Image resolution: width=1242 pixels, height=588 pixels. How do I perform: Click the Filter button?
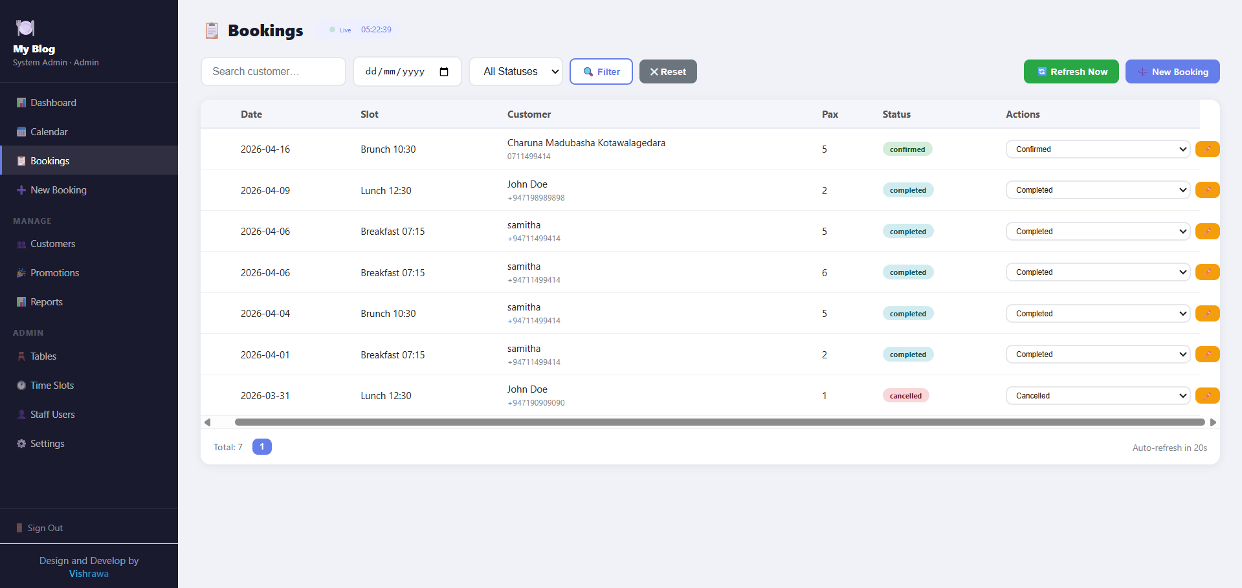[601, 72]
